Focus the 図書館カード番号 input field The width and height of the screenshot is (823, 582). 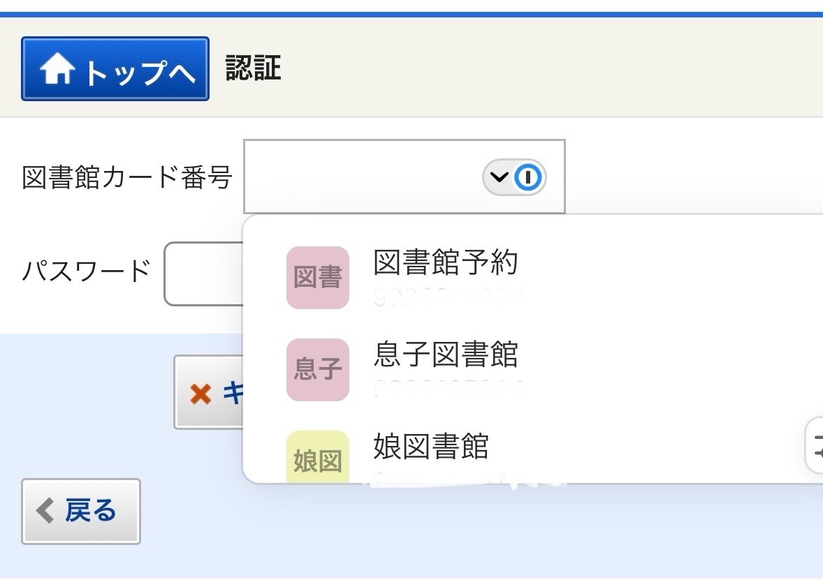363,177
